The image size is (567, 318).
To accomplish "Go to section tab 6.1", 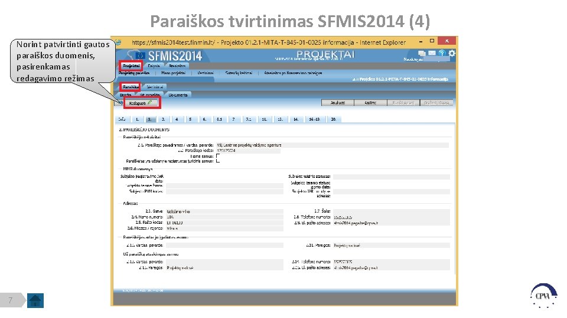I will 219,119.
